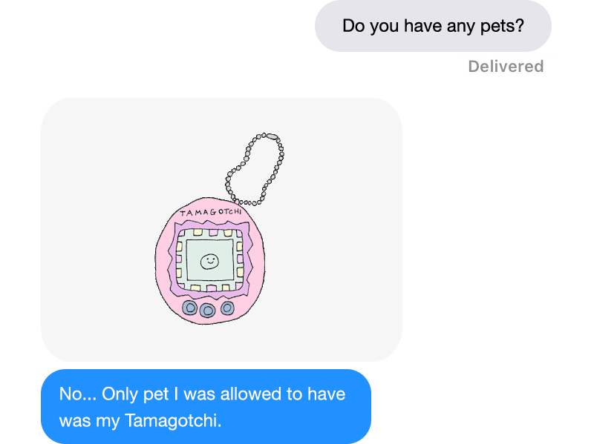Click the right blue button on the Tamagotchi
The width and height of the screenshot is (594, 444).
coord(227,308)
